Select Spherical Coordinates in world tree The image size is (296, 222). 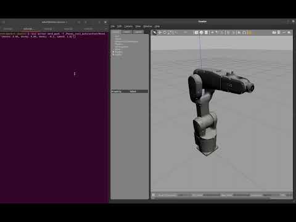click(126, 41)
